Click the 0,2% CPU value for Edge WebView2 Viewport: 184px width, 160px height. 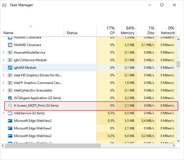tap(111, 136)
